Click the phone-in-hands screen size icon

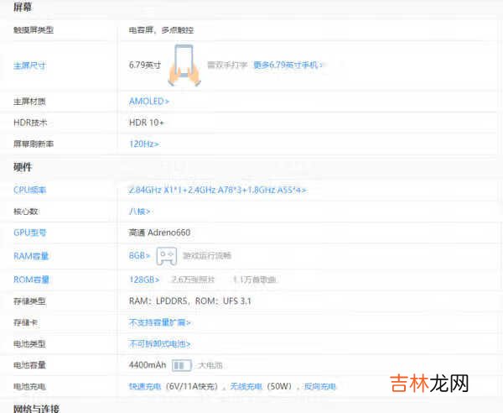(184, 64)
